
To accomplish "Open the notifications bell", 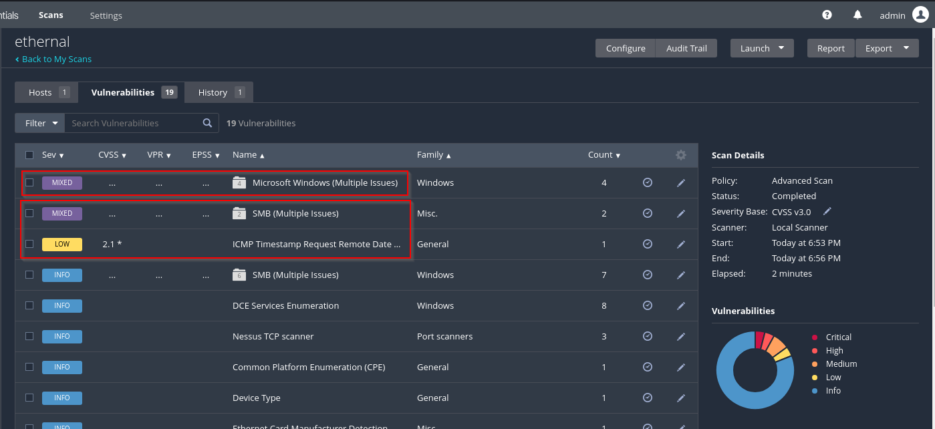I will coord(857,15).
